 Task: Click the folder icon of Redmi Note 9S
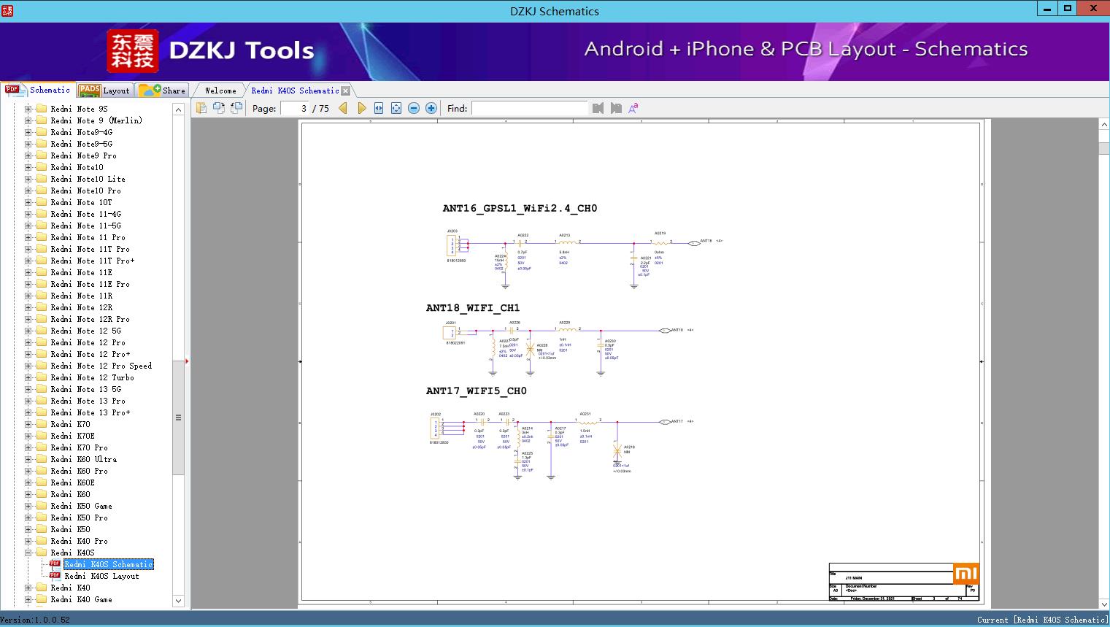pos(42,109)
